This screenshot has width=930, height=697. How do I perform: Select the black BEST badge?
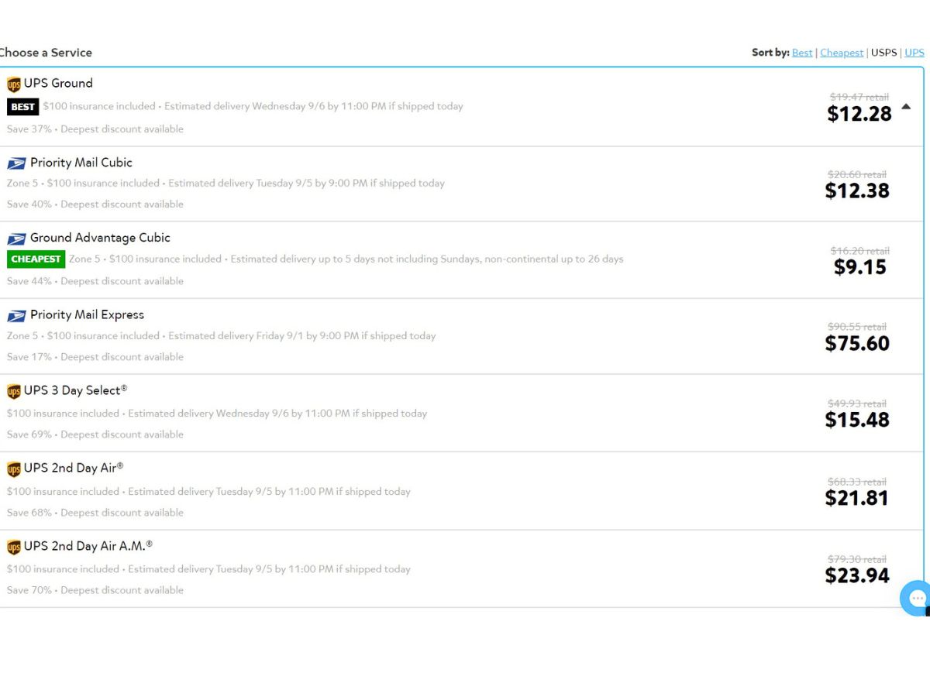22,107
